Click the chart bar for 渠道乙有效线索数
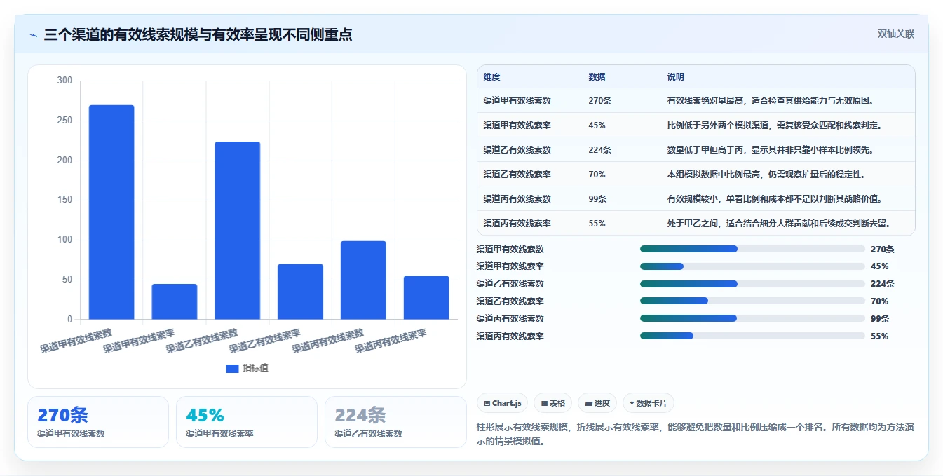 pos(238,231)
